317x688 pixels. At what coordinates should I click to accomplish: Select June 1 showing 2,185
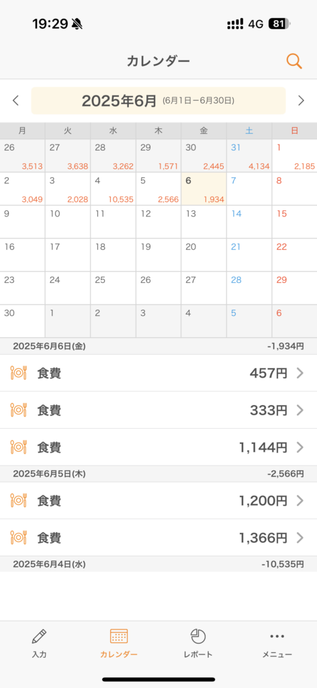click(295, 156)
